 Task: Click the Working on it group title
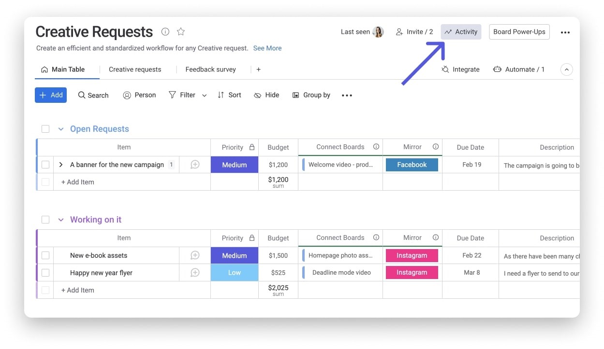[96, 220]
